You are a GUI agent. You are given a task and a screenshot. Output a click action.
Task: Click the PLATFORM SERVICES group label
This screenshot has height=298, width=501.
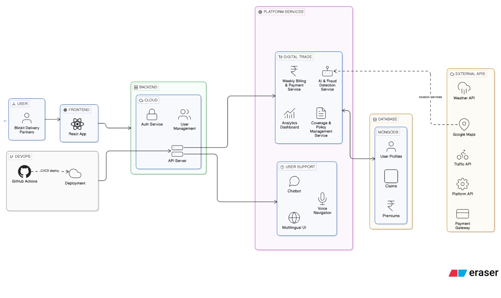pyautogui.click(x=281, y=12)
